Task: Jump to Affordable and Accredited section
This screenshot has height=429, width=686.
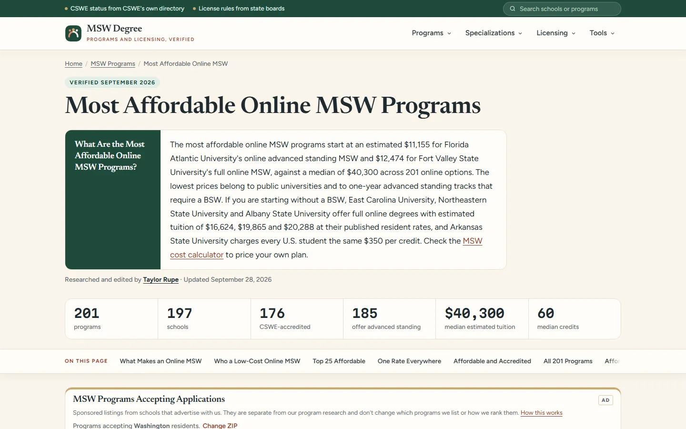Action: [492, 361]
